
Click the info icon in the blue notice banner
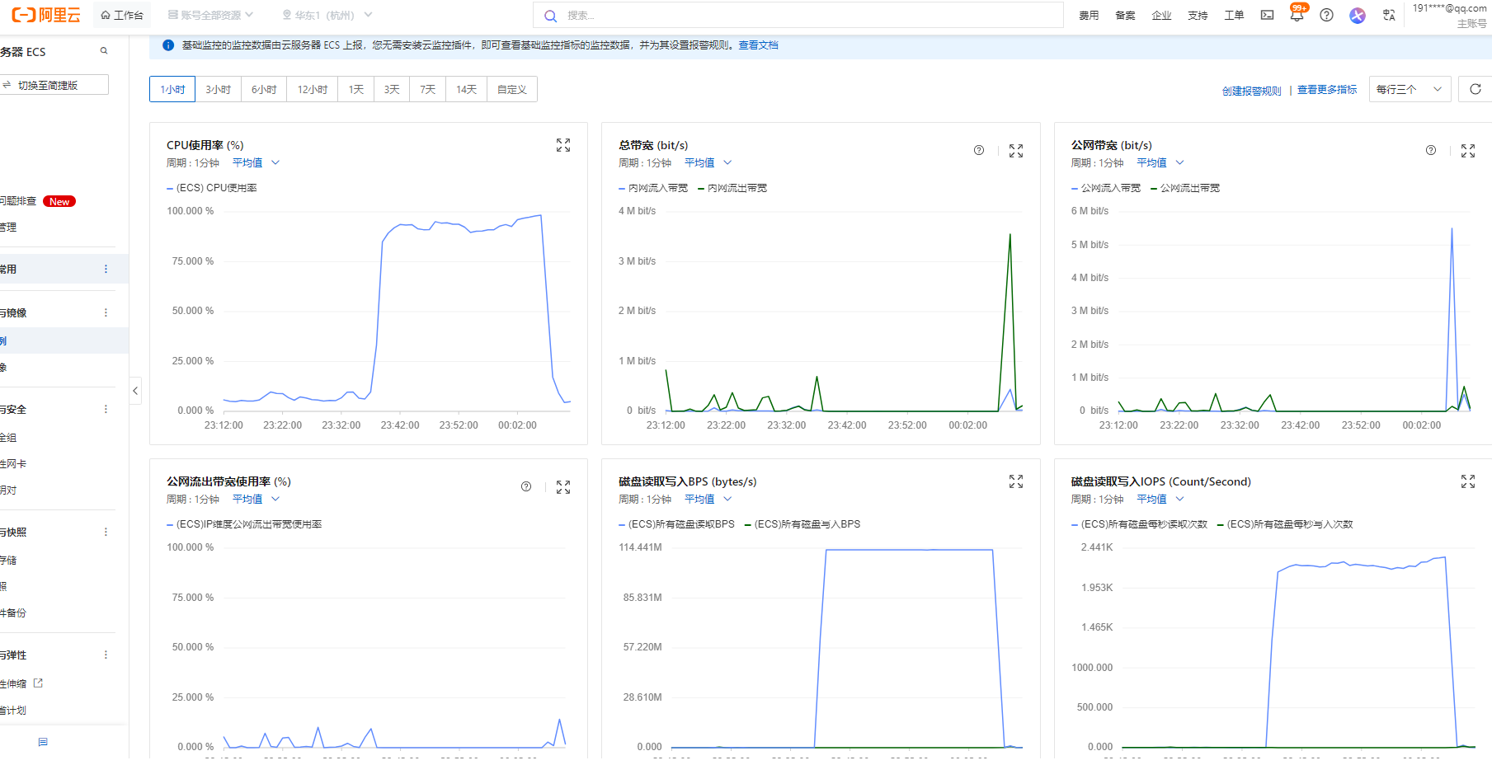168,45
